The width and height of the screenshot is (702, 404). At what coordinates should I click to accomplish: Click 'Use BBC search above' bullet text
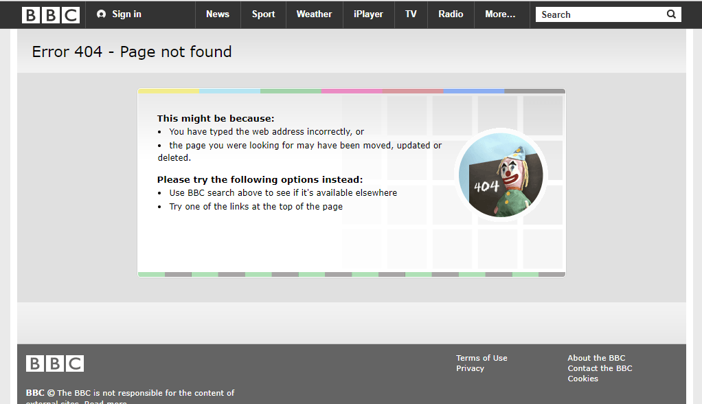point(283,192)
